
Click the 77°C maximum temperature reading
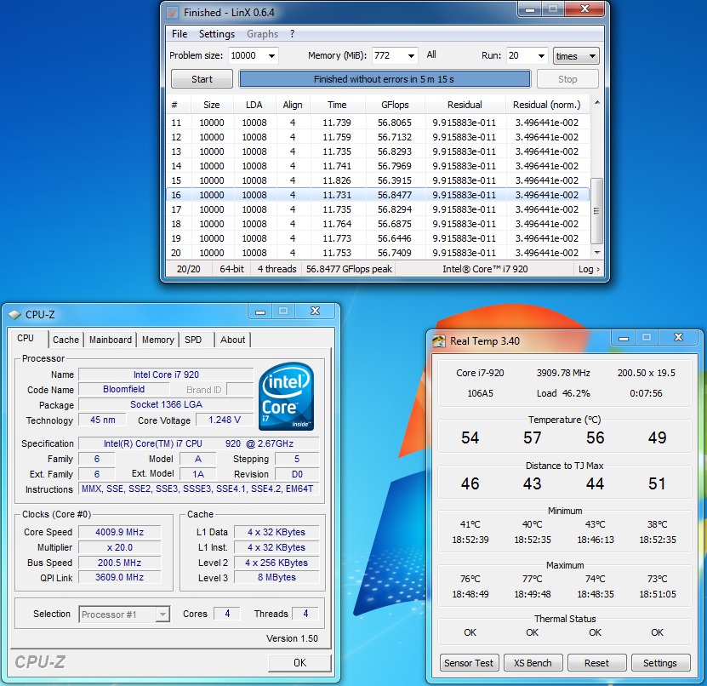533,579
